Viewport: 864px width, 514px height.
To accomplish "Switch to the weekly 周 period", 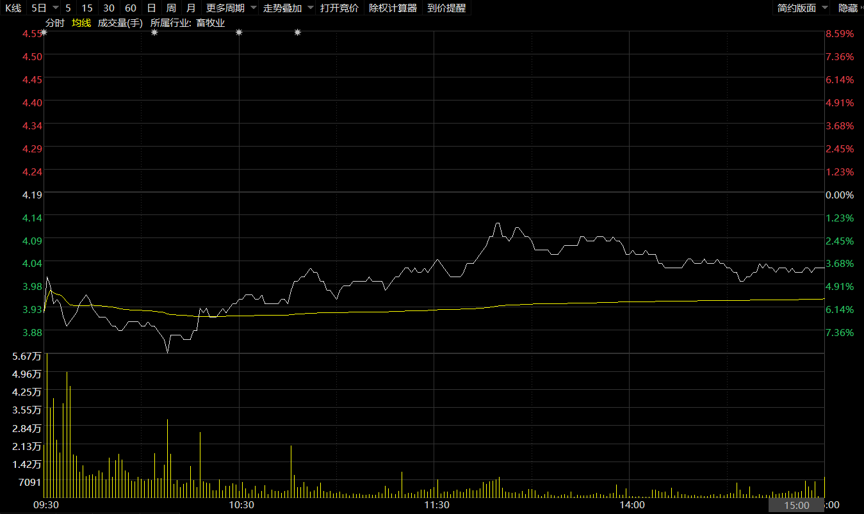I will (x=171, y=8).
